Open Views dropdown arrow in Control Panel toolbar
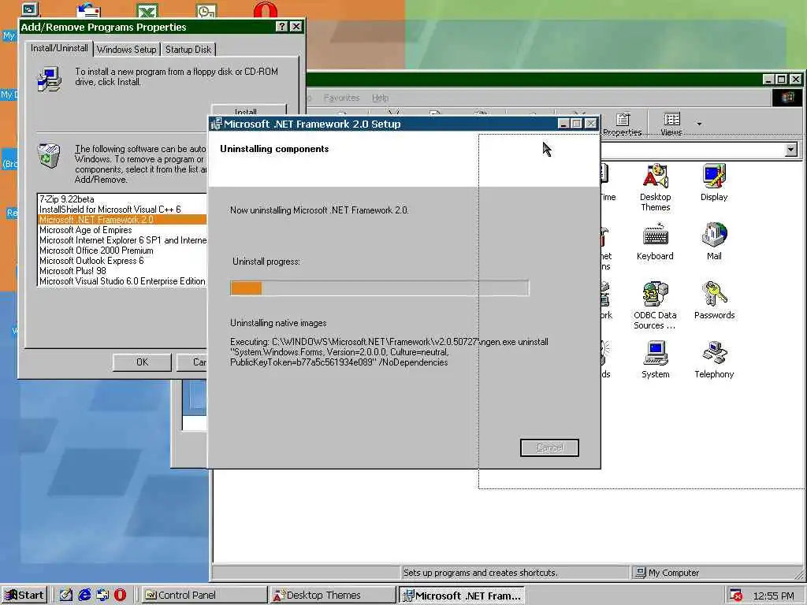807x605 pixels. [x=699, y=124]
